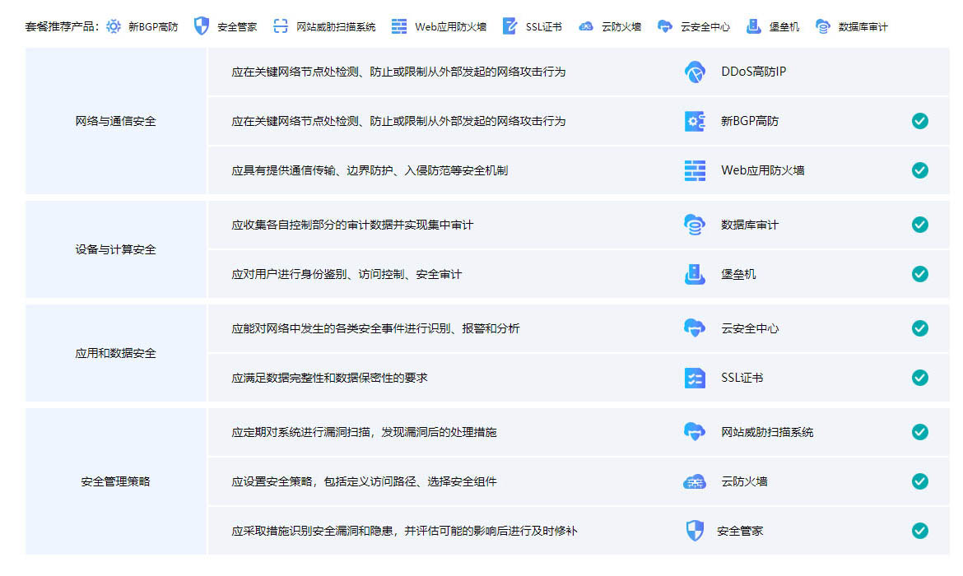The image size is (963, 576).
Task: Click the 云安全中心 icon in table row
Action: [695, 328]
